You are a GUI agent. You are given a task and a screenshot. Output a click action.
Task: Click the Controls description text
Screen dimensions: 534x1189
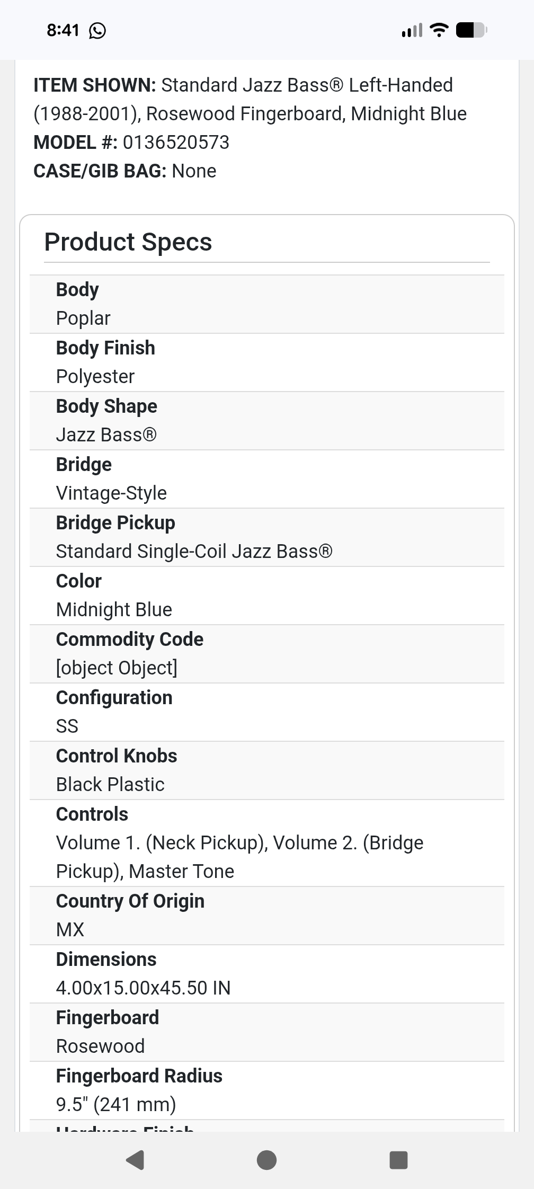point(239,857)
